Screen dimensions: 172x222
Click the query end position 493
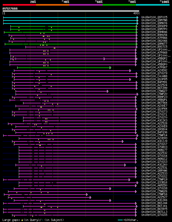coord(136,13)
